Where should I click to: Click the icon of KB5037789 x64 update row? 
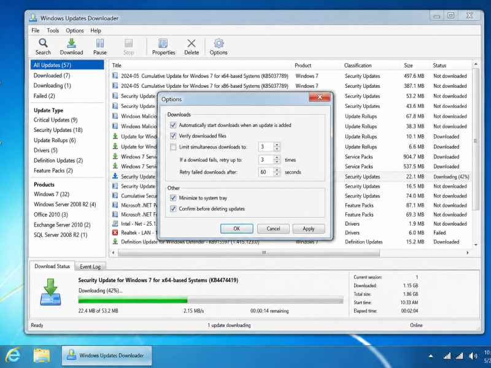[x=115, y=75]
